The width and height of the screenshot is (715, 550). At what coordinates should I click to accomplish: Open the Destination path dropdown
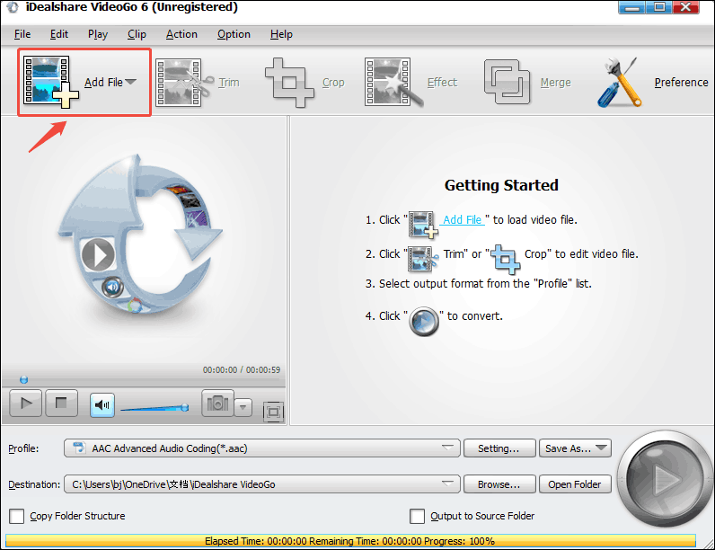click(x=261, y=484)
